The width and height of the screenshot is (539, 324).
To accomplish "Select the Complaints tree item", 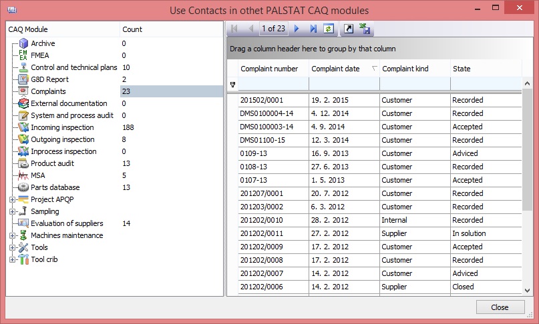I will [x=48, y=91].
